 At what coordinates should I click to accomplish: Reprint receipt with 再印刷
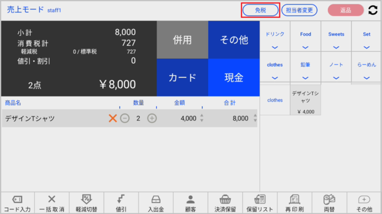294,203
